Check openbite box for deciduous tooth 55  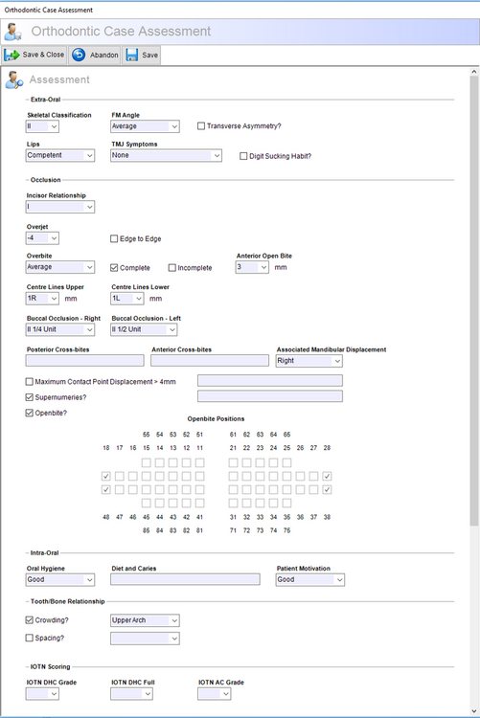[x=147, y=462]
